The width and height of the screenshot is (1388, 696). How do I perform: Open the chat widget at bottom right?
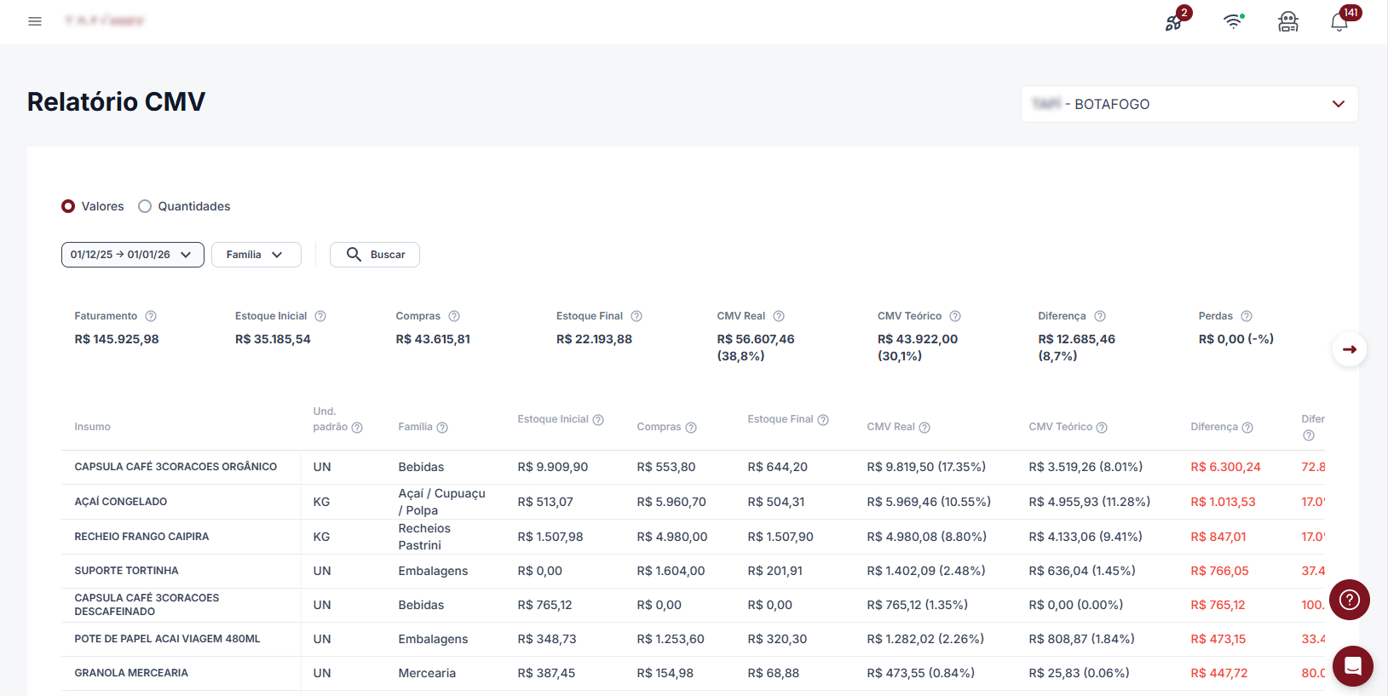pyautogui.click(x=1352, y=666)
